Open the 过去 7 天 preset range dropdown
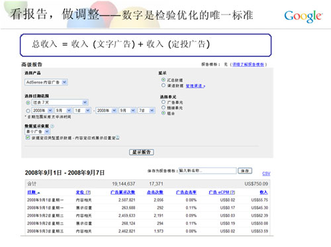The height and width of the screenshot is (247, 331). click(60, 103)
